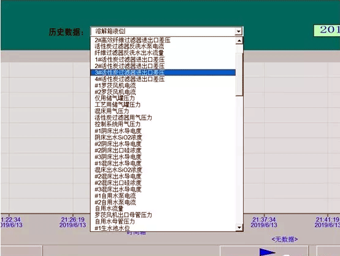Open the 历史数据 combo box dropdown arrow
The width and height of the screenshot is (340, 256).
point(239,31)
